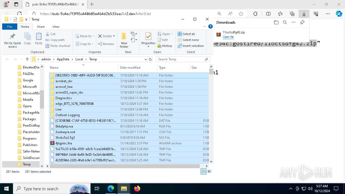Select Mozilla folder in navigation tree
Image resolution: width=345 pixels, height=194 pixels.
(28, 100)
